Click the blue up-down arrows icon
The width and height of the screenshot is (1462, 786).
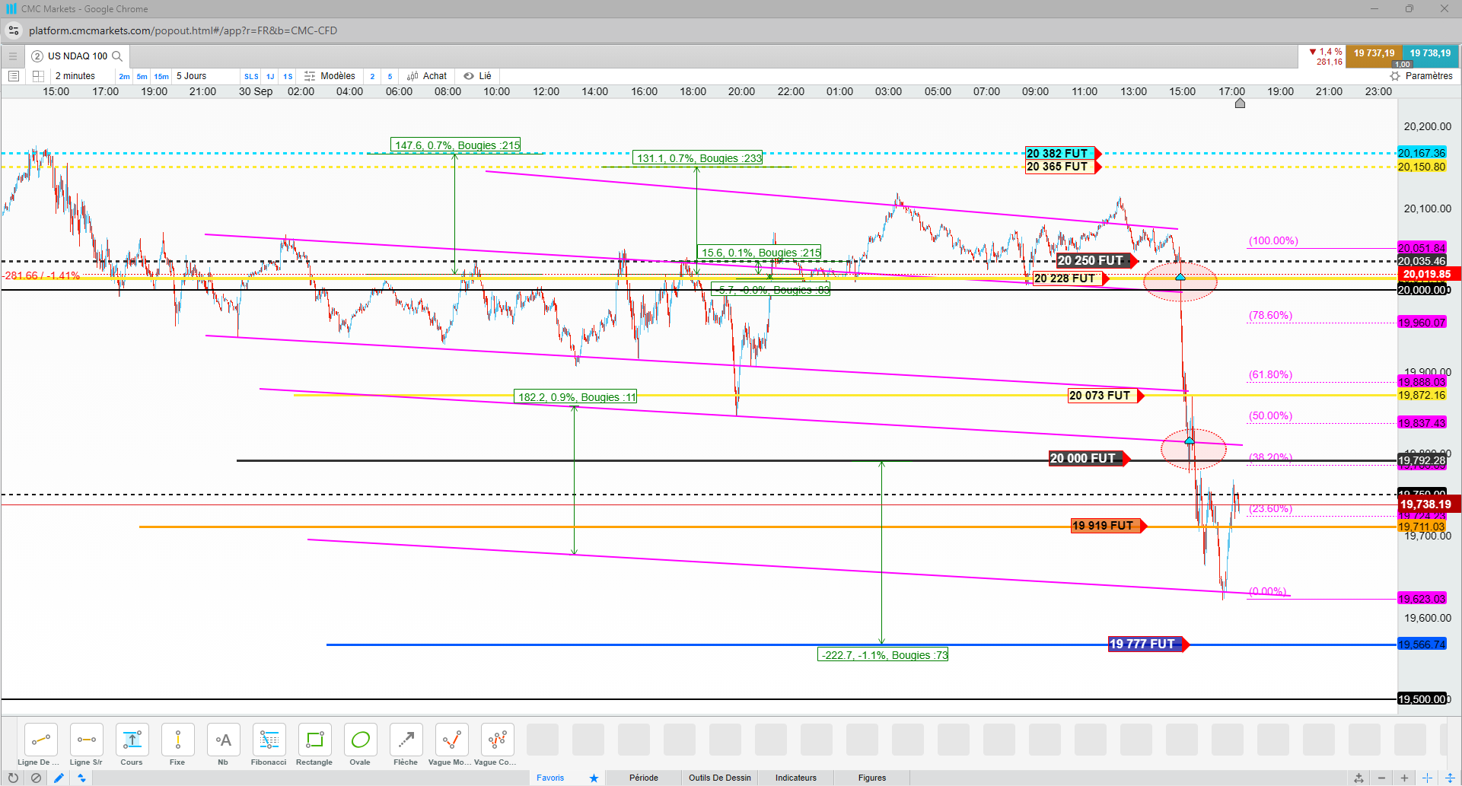point(81,778)
